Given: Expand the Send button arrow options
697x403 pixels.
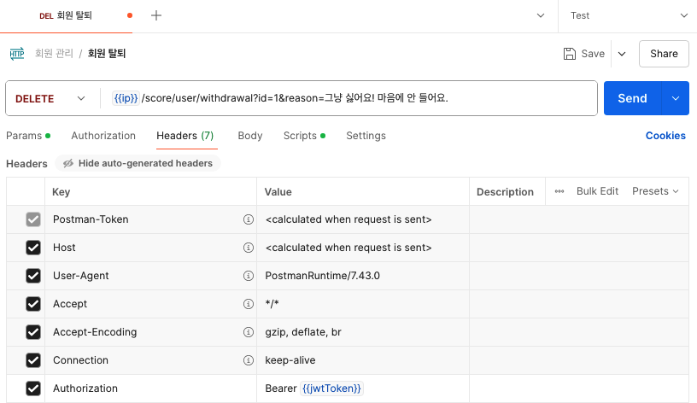Looking at the screenshot, I should click(676, 98).
